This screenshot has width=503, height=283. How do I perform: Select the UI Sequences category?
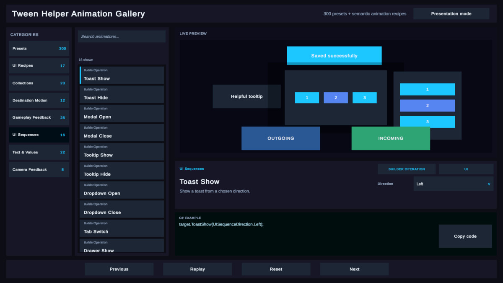coord(39,135)
